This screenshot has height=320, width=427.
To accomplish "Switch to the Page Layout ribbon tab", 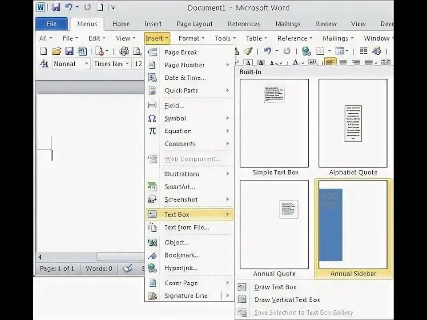I will (x=194, y=24).
